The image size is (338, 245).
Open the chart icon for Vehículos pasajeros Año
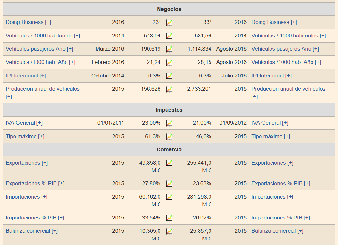pos(169,49)
